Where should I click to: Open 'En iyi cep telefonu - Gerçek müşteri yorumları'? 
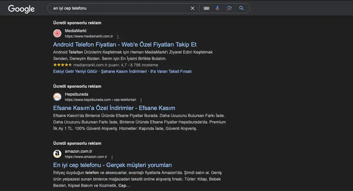112,165
